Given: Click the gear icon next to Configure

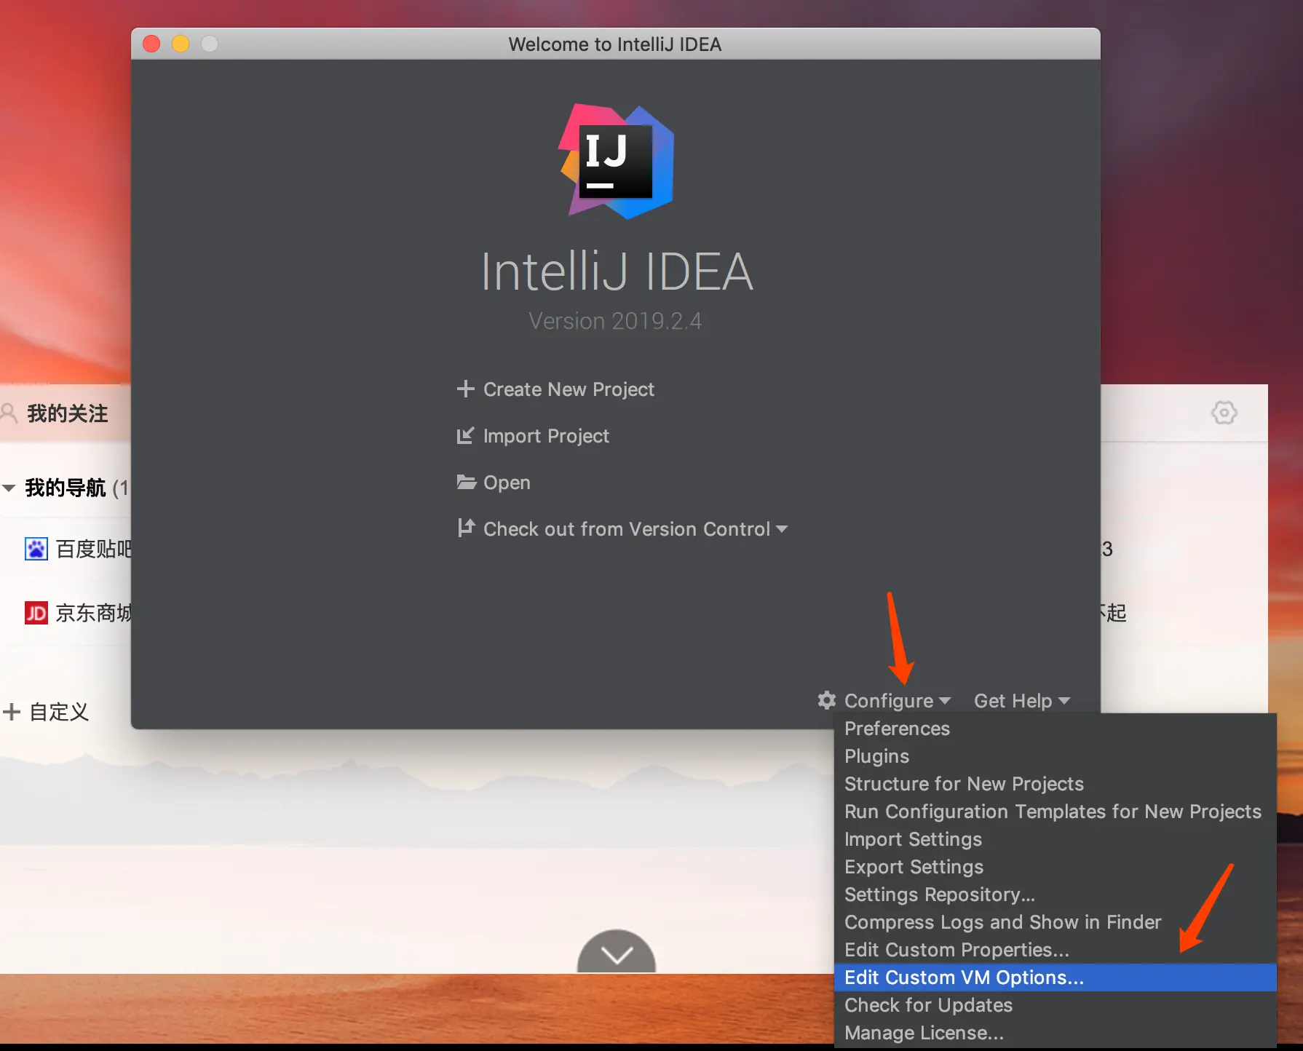Looking at the screenshot, I should point(827,700).
